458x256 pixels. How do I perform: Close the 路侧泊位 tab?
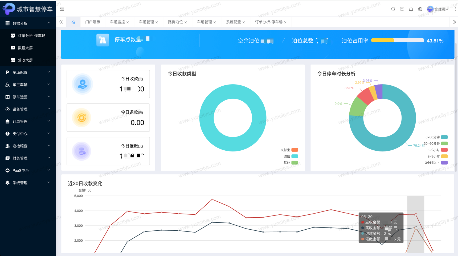[186, 22]
